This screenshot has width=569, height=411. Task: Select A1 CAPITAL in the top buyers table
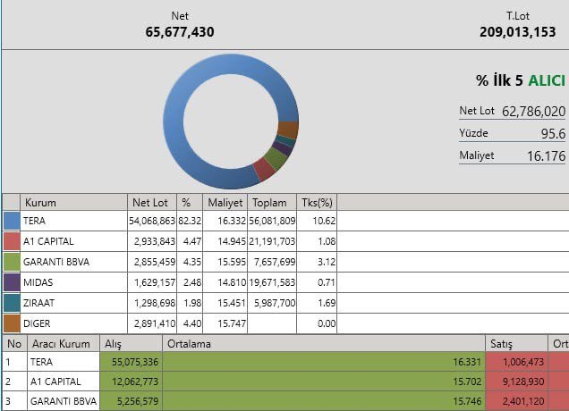tap(48, 241)
